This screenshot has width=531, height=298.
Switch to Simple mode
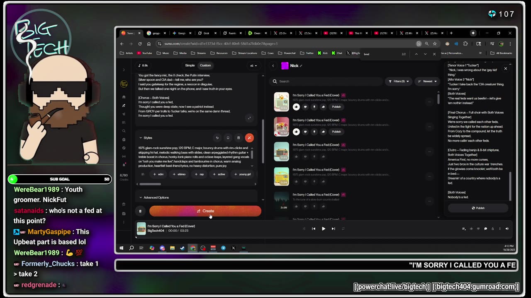pyautogui.click(x=190, y=65)
